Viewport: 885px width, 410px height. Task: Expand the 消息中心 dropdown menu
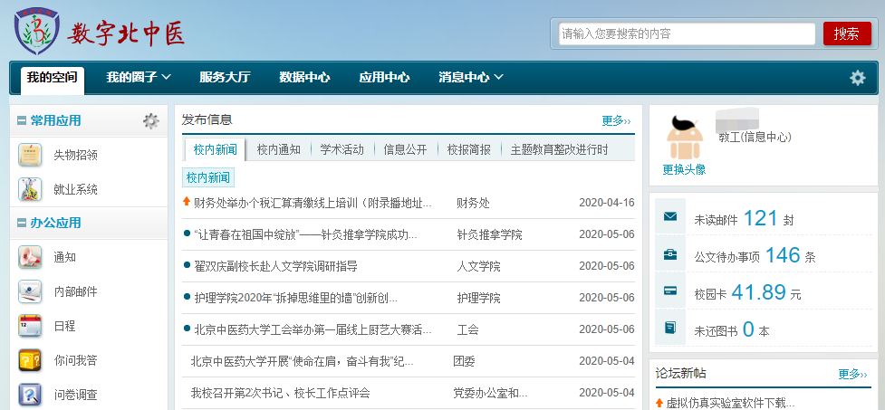[x=471, y=78]
